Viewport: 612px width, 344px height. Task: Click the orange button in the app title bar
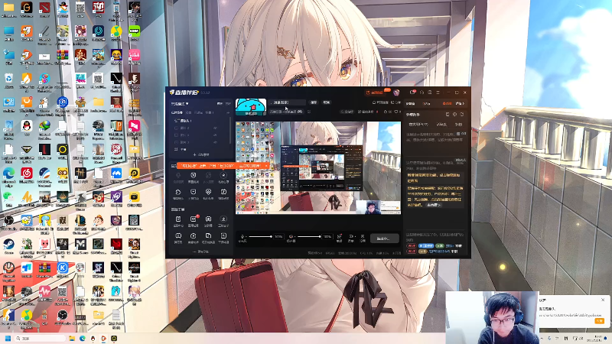tap(375, 92)
